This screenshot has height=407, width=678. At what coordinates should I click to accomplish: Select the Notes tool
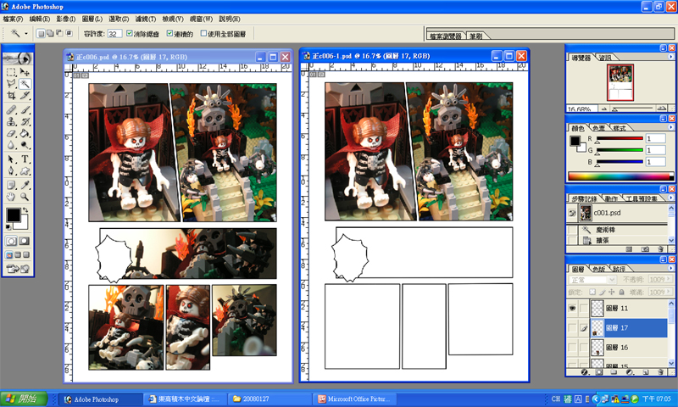[x=11, y=185]
